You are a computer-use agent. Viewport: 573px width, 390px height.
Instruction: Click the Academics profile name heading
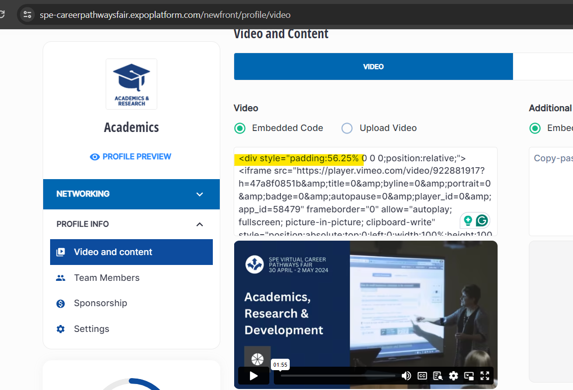[131, 128]
